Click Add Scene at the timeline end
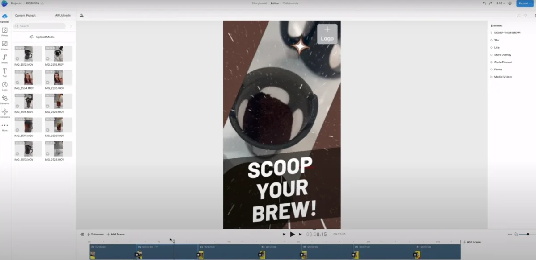Image resolution: width=536 pixels, height=260 pixels. (x=472, y=242)
